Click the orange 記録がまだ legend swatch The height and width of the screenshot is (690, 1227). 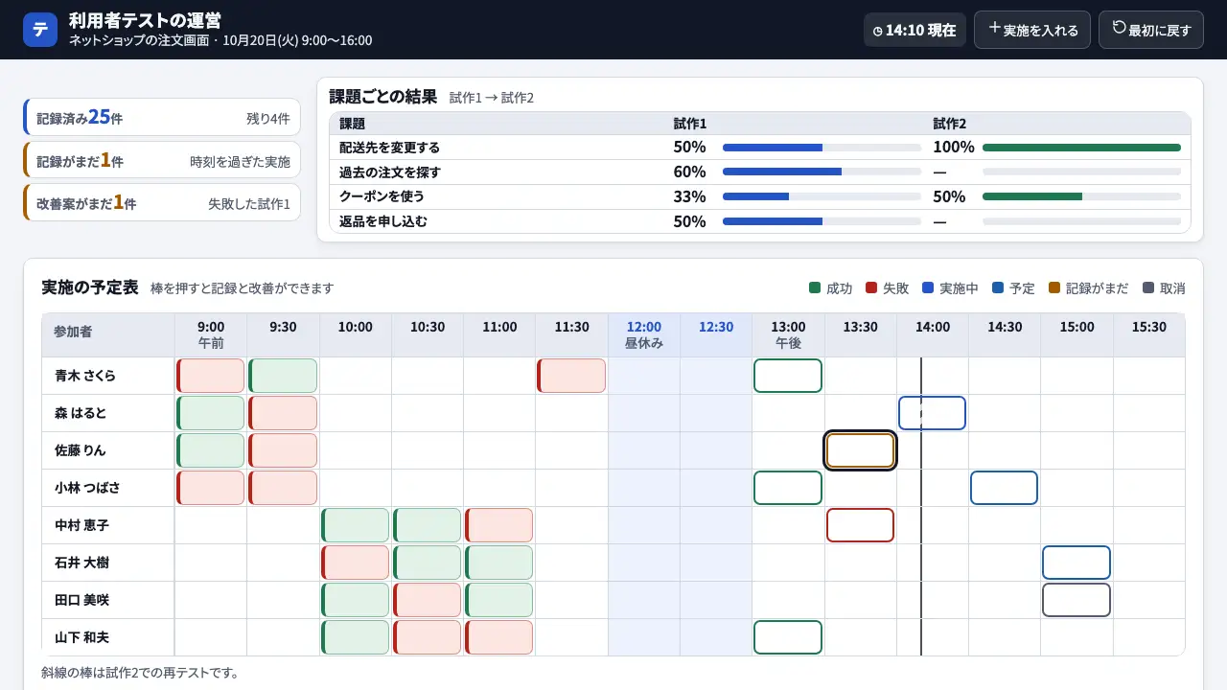(1054, 287)
